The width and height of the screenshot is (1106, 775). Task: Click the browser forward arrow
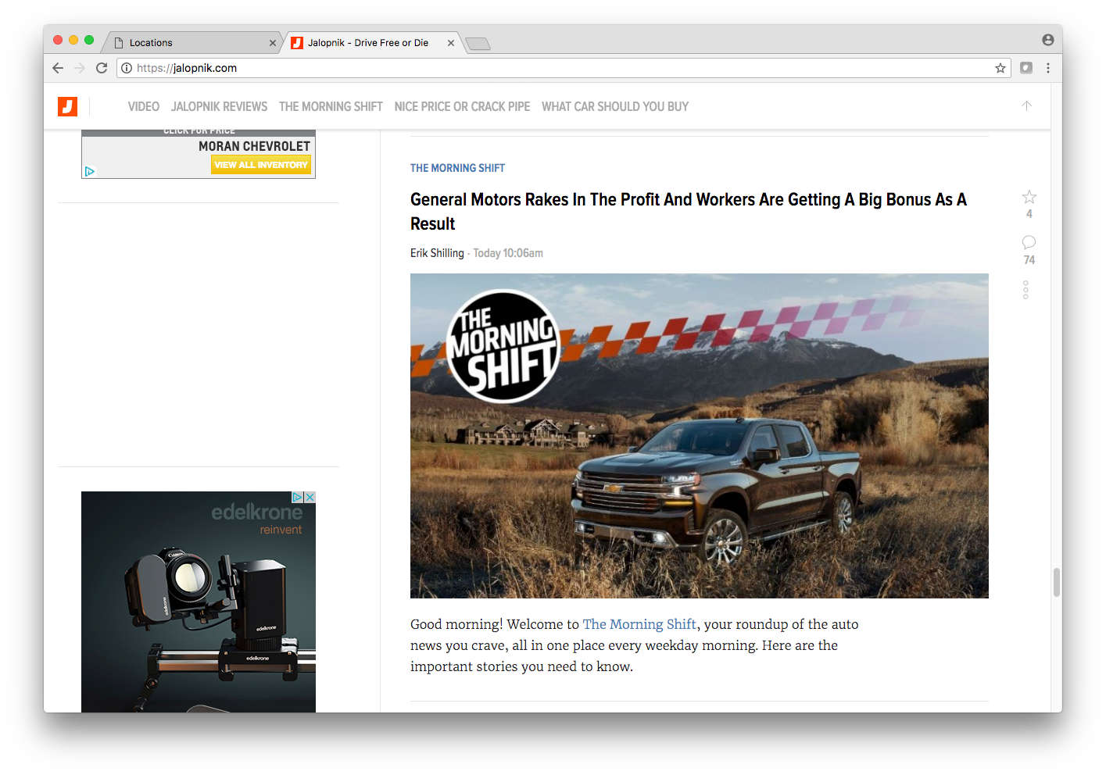[x=80, y=68]
